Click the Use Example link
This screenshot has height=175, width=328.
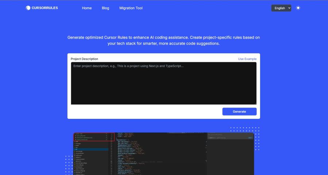(x=247, y=59)
